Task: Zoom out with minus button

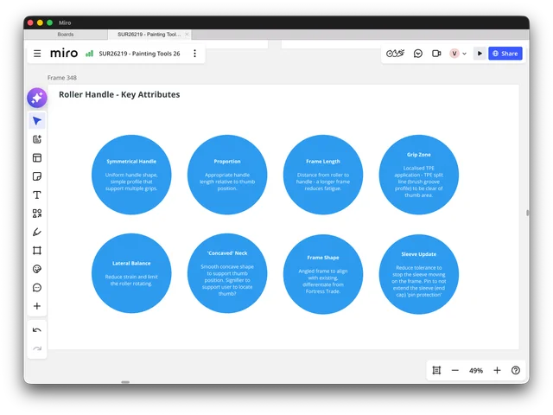Action: tap(455, 370)
